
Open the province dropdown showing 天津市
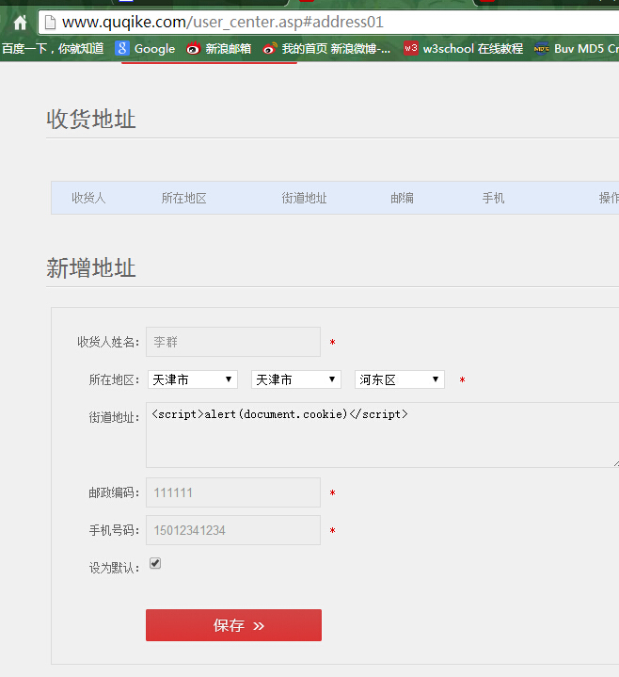(x=193, y=379)
